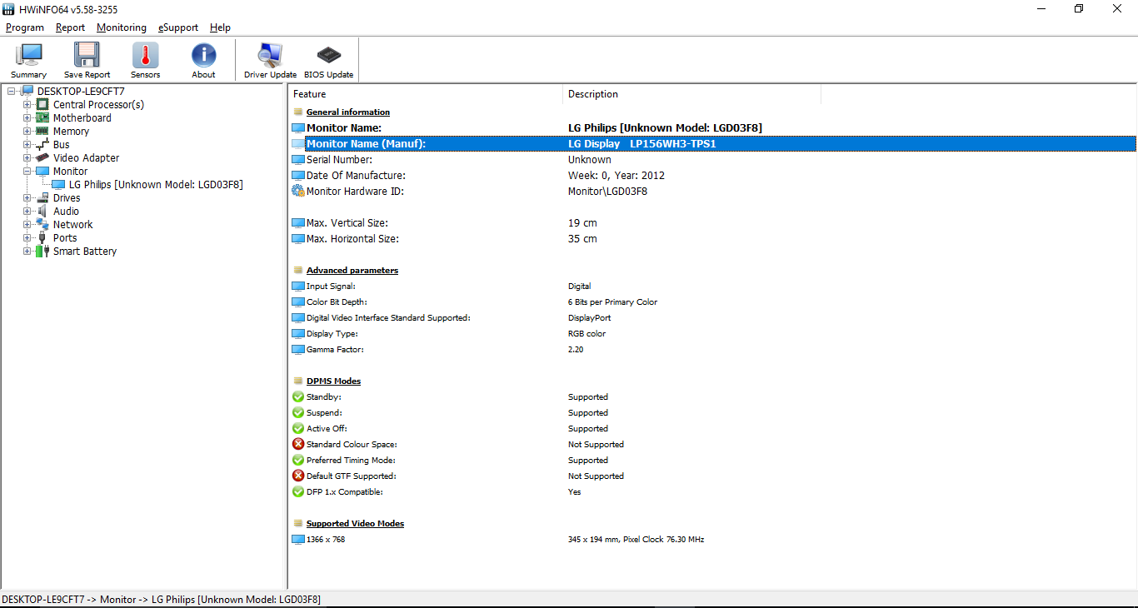The width and height of the screenshot is (1138, 608).
Task: Click the Motherboard tree icon
Action: [42, 117]
